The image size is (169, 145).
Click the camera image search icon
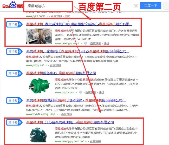pyautogui.click(x=136, y=6)
